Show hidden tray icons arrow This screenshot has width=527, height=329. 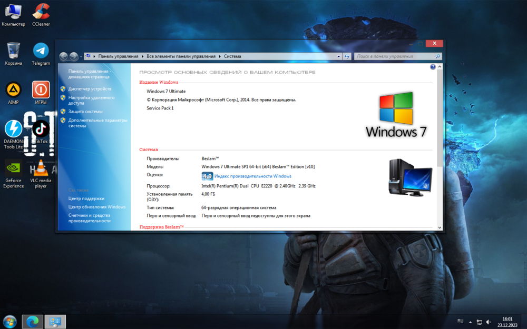(470, 322)
